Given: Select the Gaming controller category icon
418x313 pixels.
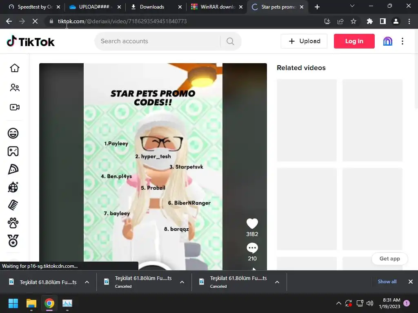Looking at the screenshot, I should tap(13, 151).
